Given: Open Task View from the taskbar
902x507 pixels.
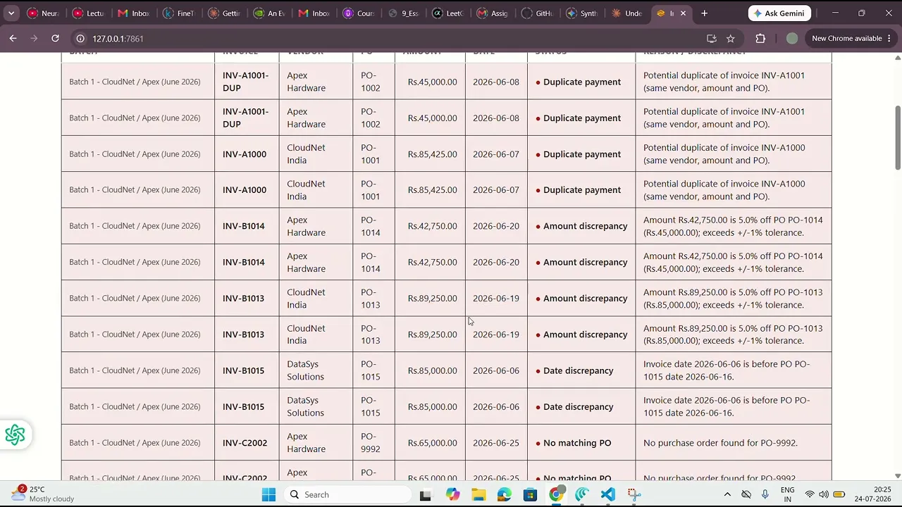Looking at the screenshot, I should [425, 495].
